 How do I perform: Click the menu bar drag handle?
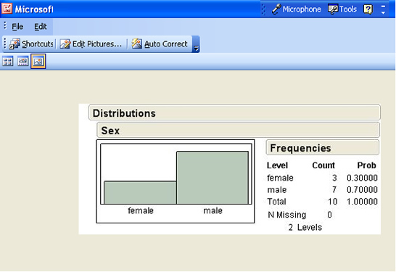5,26
